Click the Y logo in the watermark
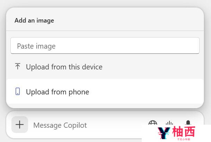The width and height of the screenshot is (211, 142). click(164, 133)
